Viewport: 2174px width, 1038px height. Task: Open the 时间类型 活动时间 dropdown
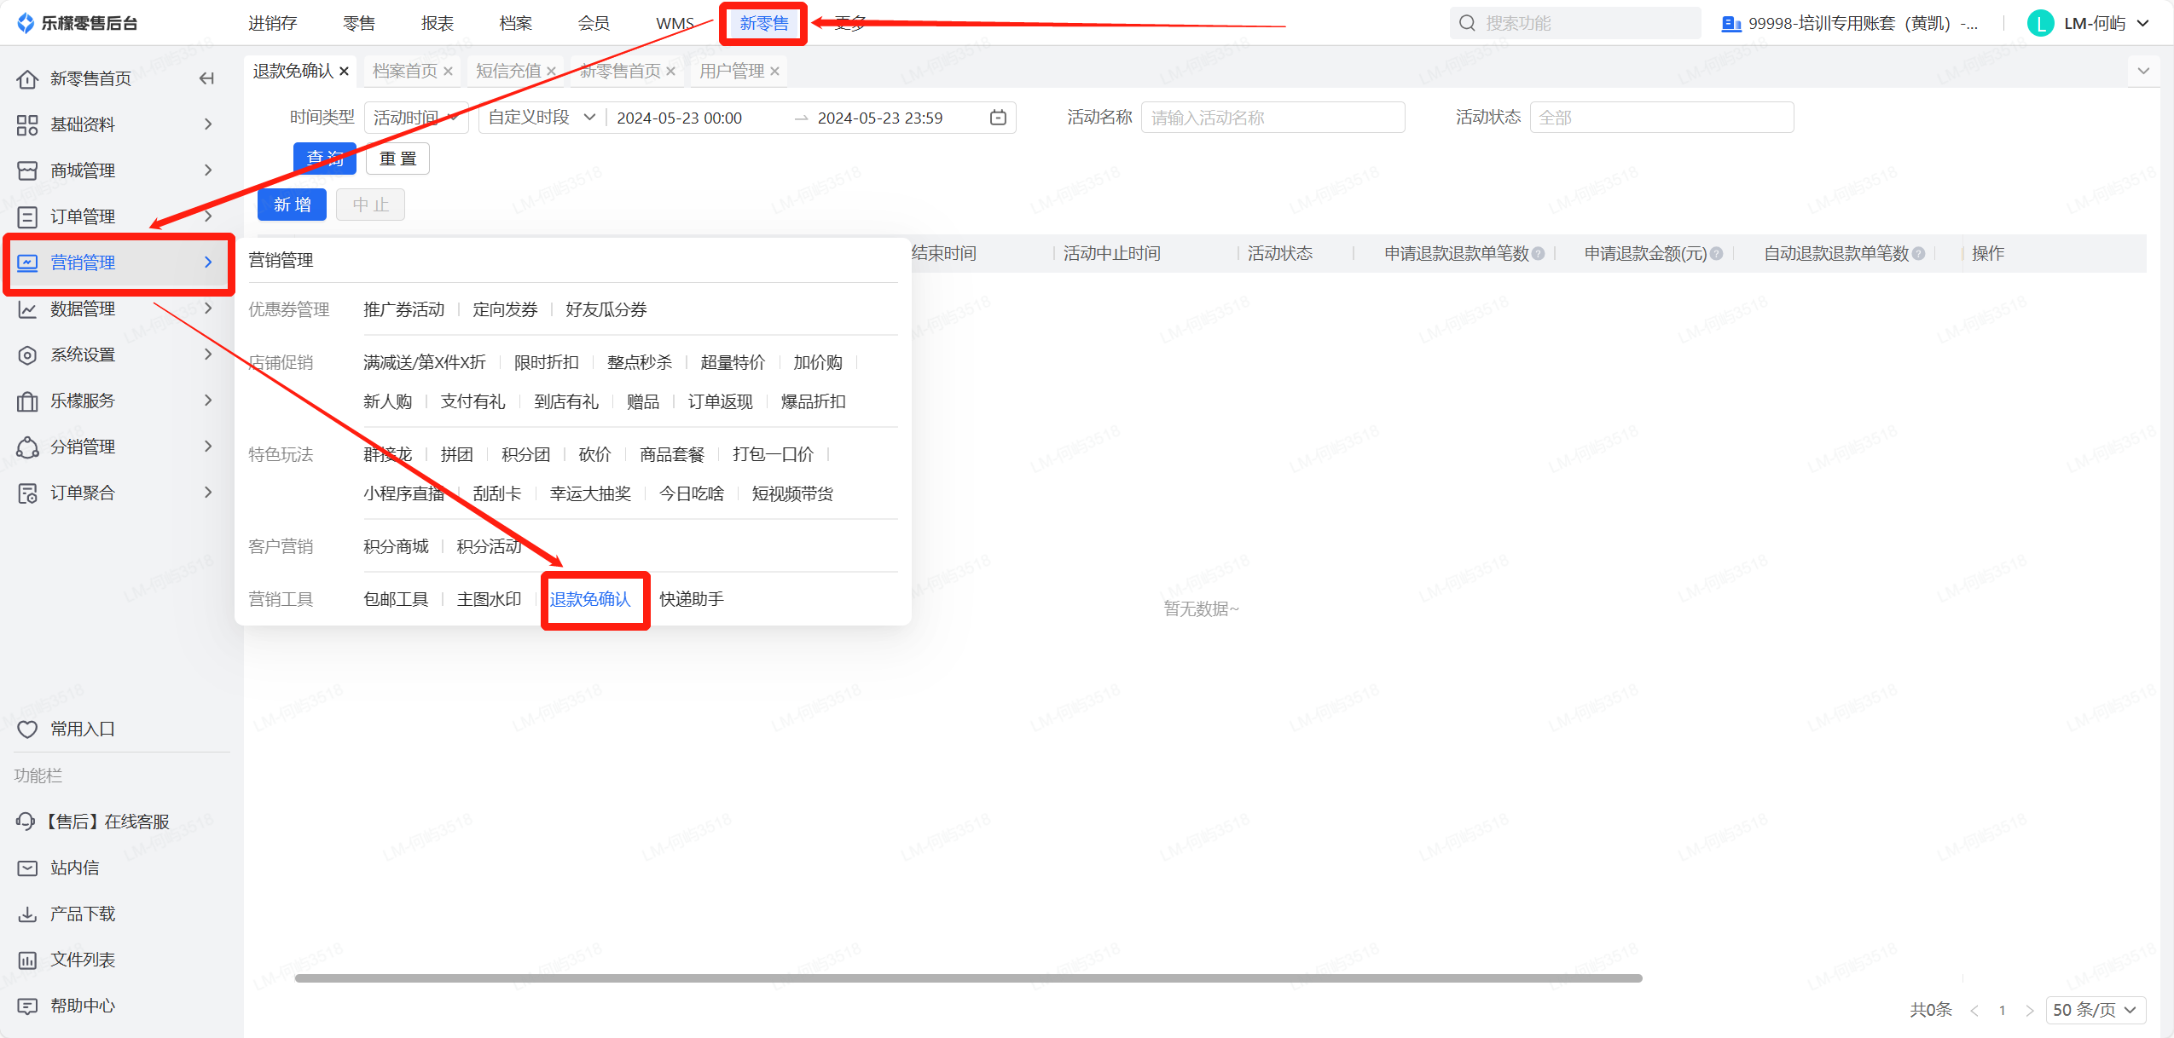click(x=416, y=118)
